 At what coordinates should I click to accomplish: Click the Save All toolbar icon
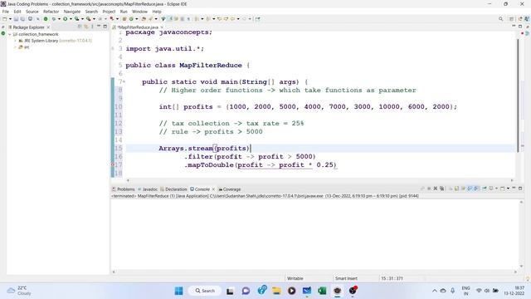[22, 19]
